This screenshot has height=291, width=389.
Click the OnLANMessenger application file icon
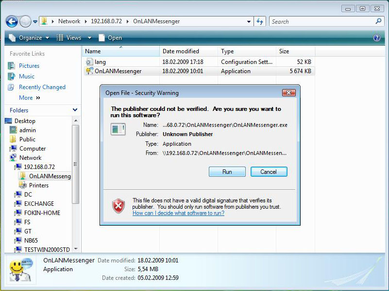pos(89,71)
